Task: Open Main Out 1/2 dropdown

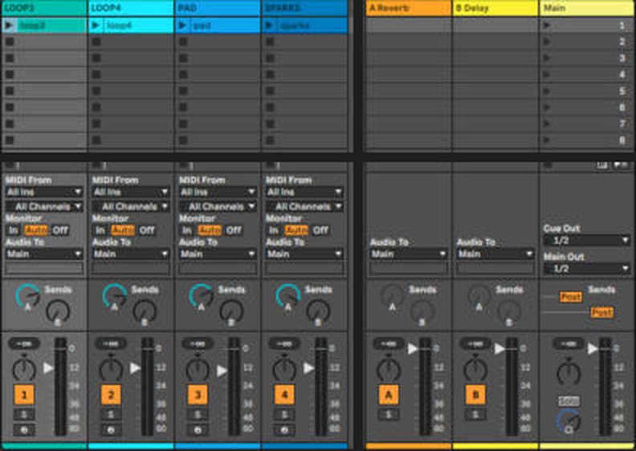Action: pos(586,268)
